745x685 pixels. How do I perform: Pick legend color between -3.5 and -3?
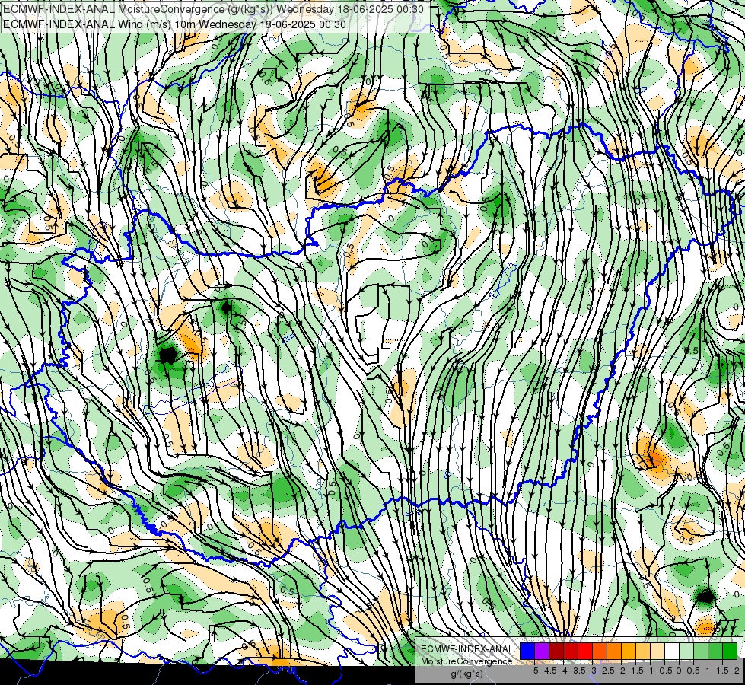[585, 651]
